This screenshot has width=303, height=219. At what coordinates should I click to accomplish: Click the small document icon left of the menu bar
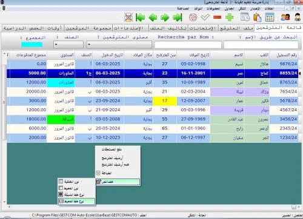pyautogui.click(x=4, y=8)
